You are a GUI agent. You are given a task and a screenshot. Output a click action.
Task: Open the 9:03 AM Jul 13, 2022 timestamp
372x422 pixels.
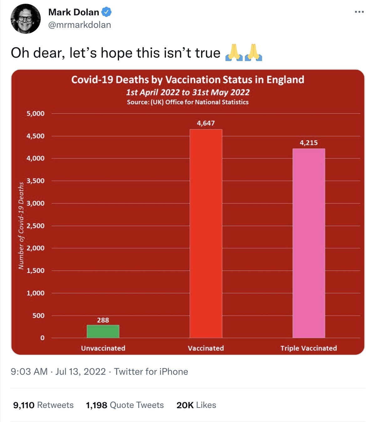coord(58,372)
